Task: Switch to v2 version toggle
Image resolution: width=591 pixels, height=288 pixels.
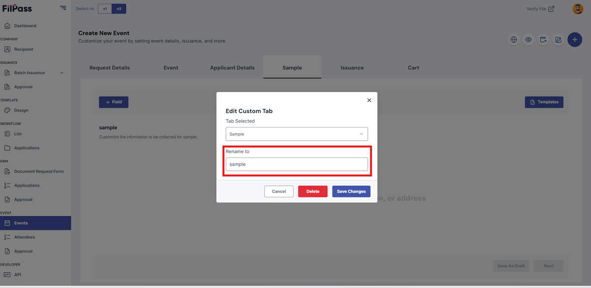Action: (119, 9)
